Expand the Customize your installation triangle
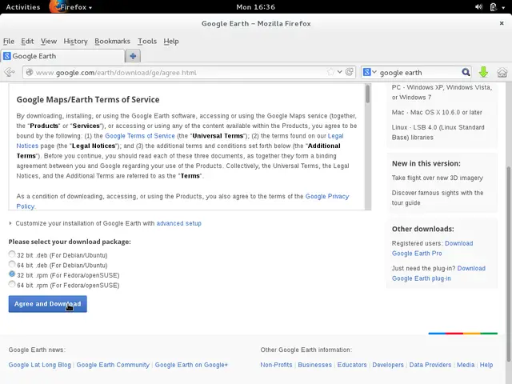 (x=10, y=223)
